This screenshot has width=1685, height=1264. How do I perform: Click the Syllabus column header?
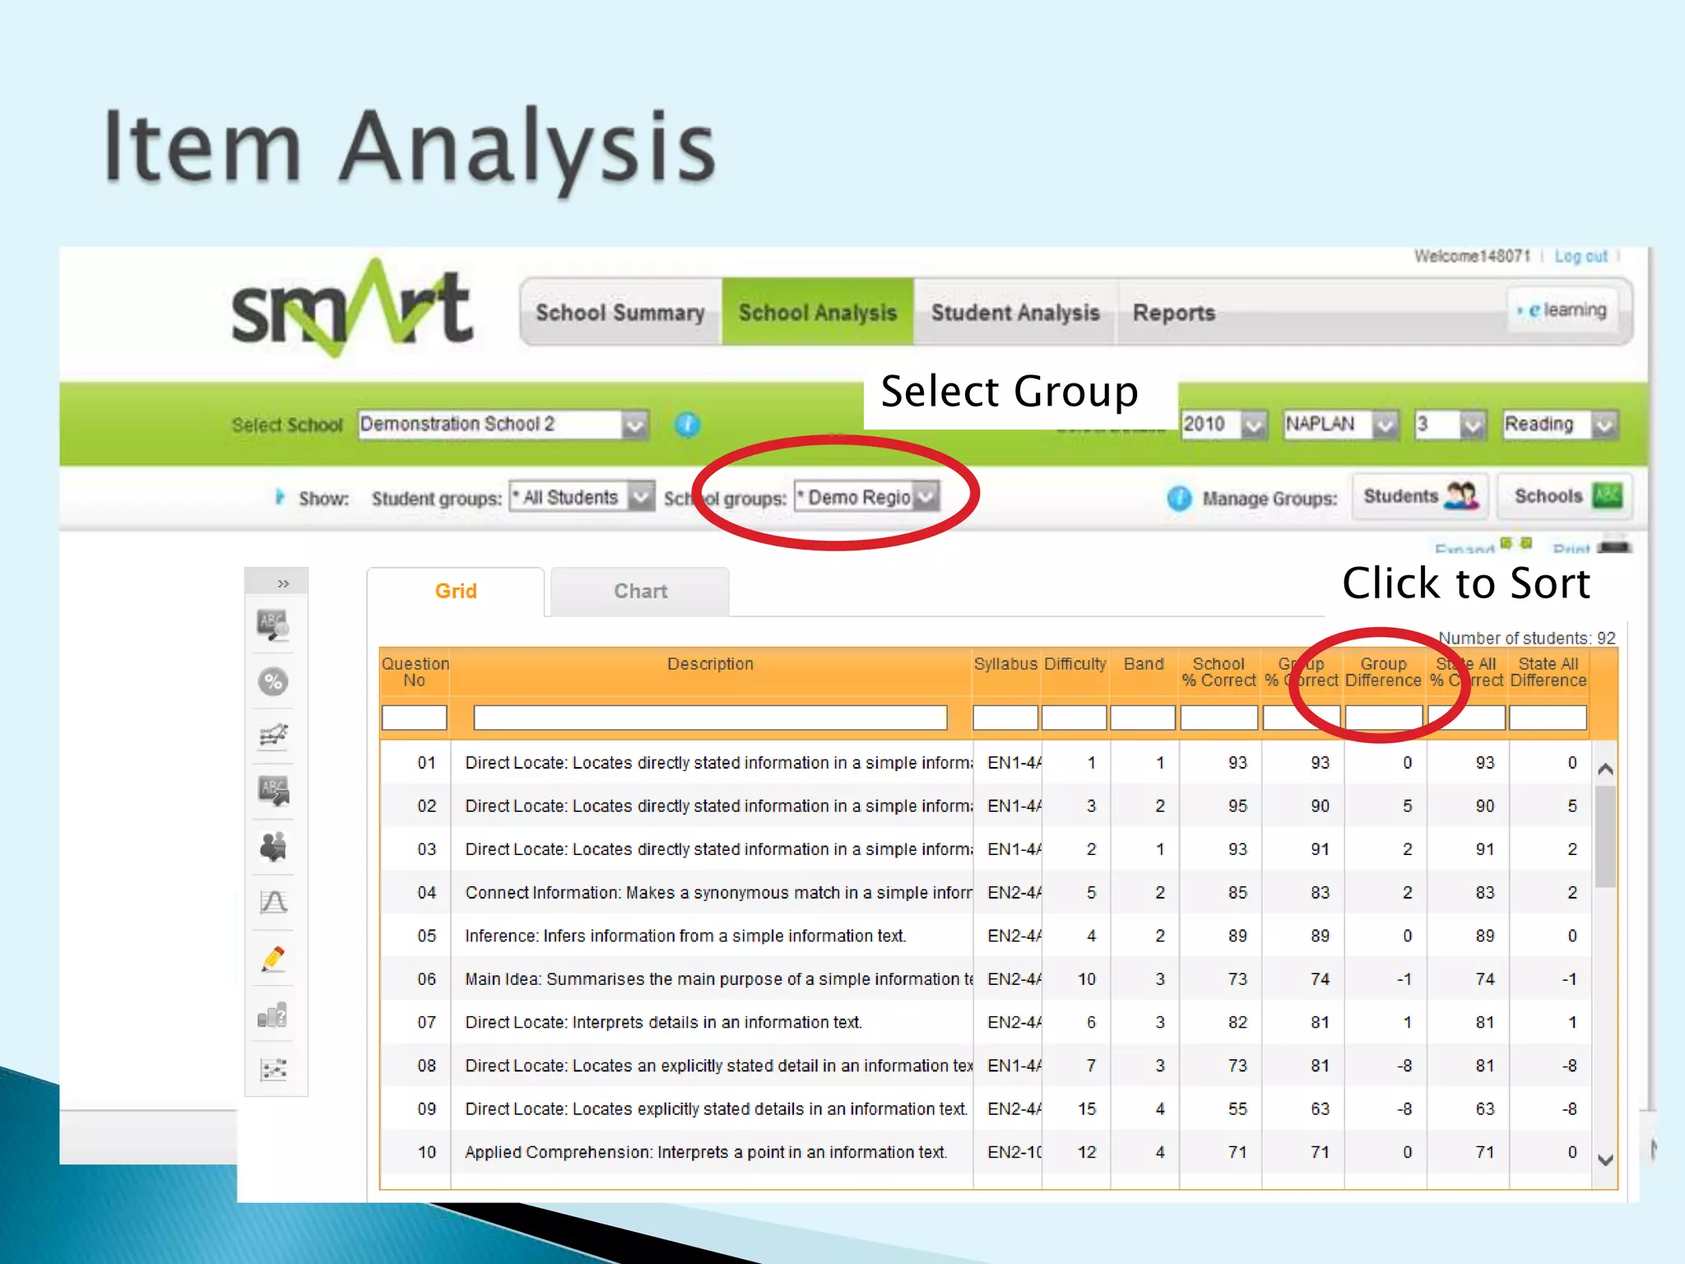[x=1005, y=664]
